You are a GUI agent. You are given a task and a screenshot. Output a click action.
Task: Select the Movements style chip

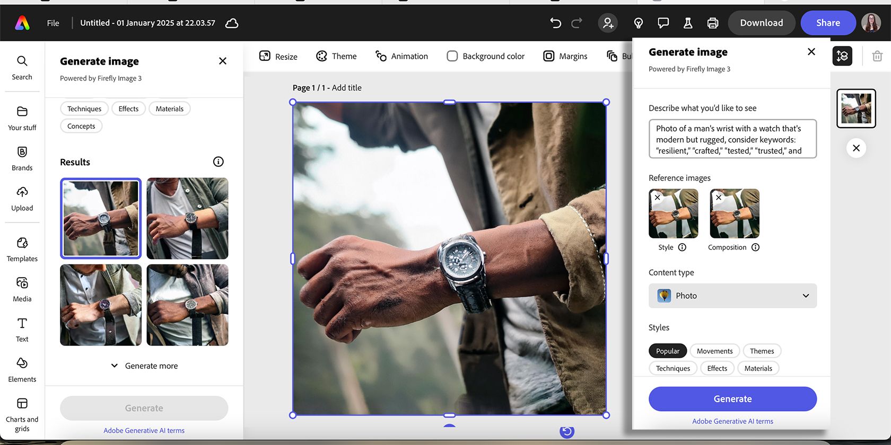coord(714,351)
